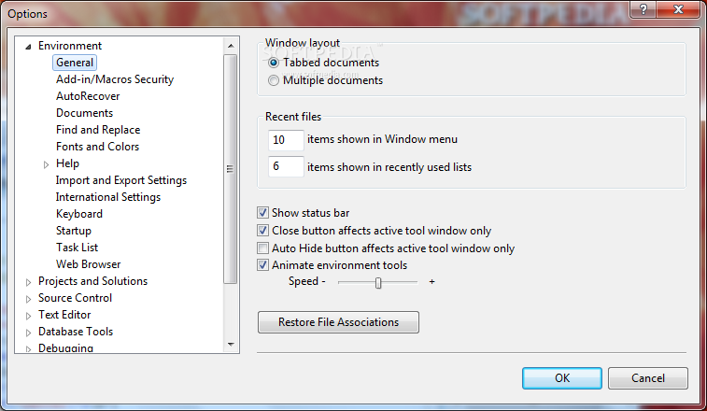Close the Options dialog
This screenshot has width=707, height=411.
[678, 9]
